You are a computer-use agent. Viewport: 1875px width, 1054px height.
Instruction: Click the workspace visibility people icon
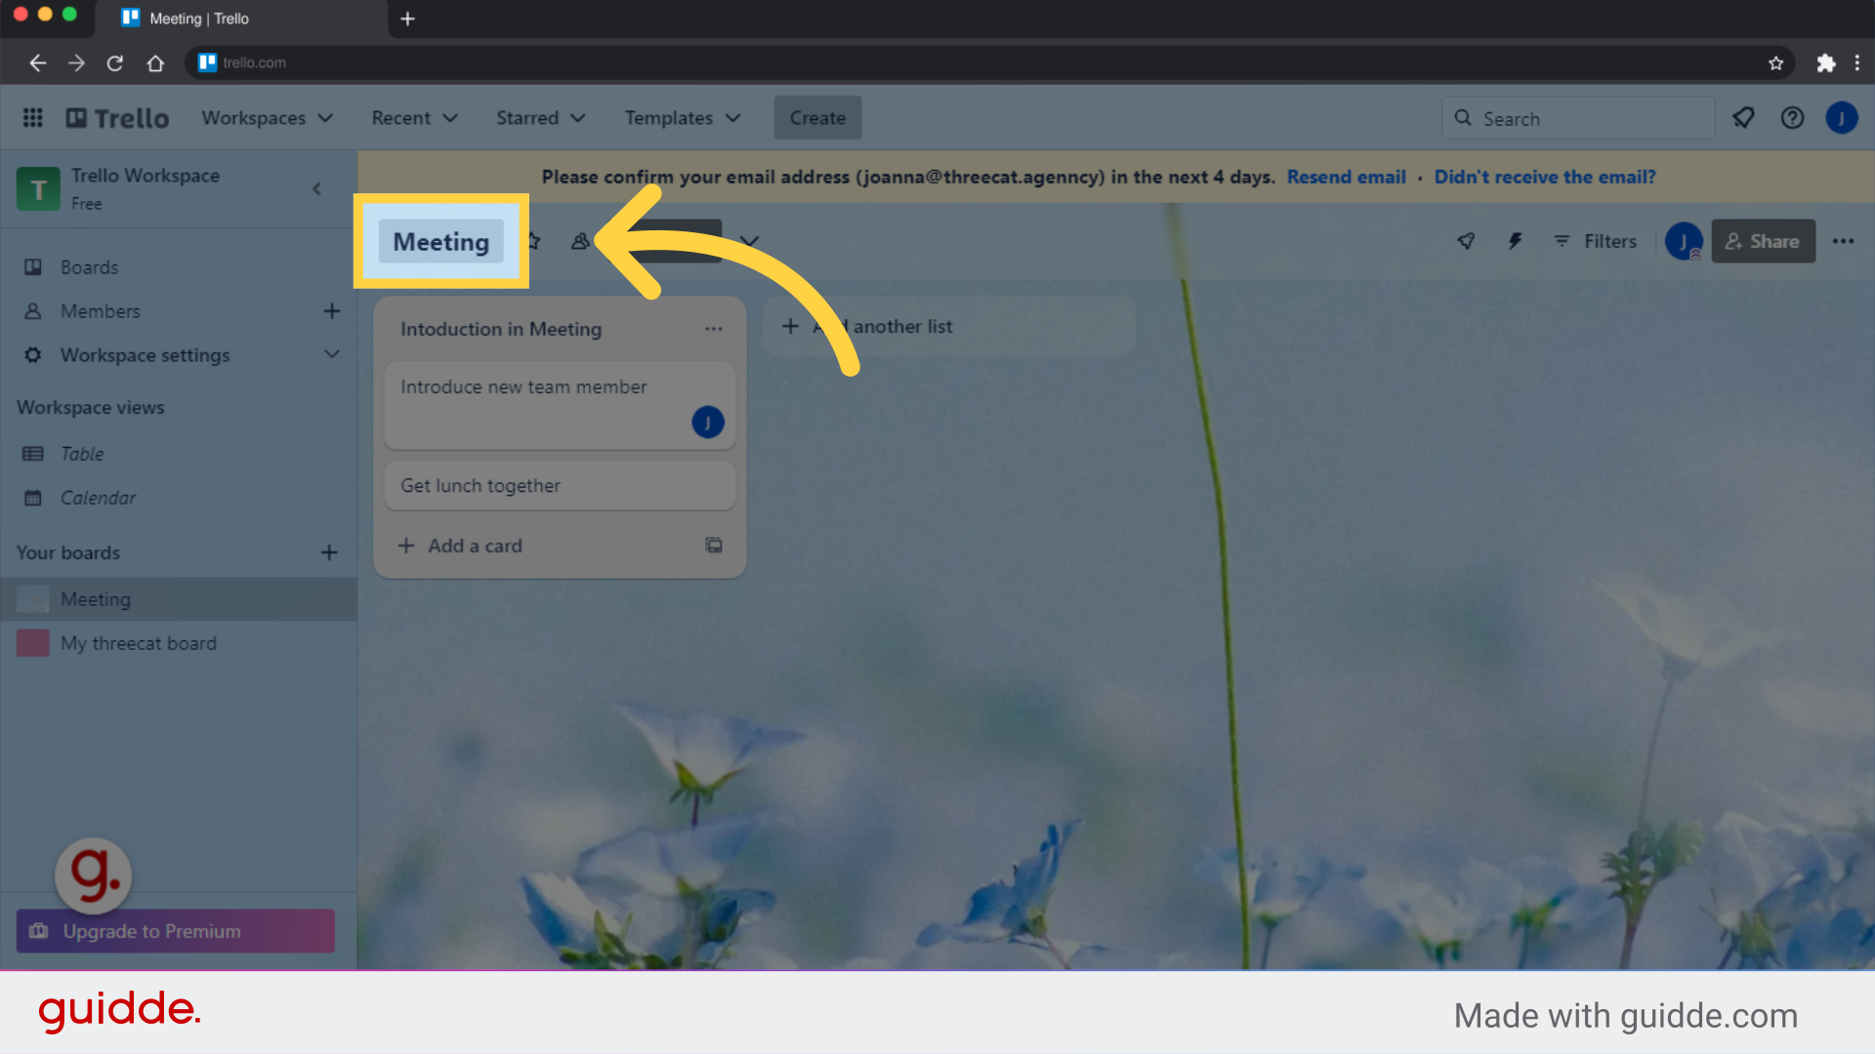581,241
